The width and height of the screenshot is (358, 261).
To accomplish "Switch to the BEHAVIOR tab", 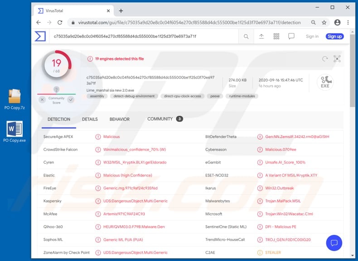I will coord(120,119).
